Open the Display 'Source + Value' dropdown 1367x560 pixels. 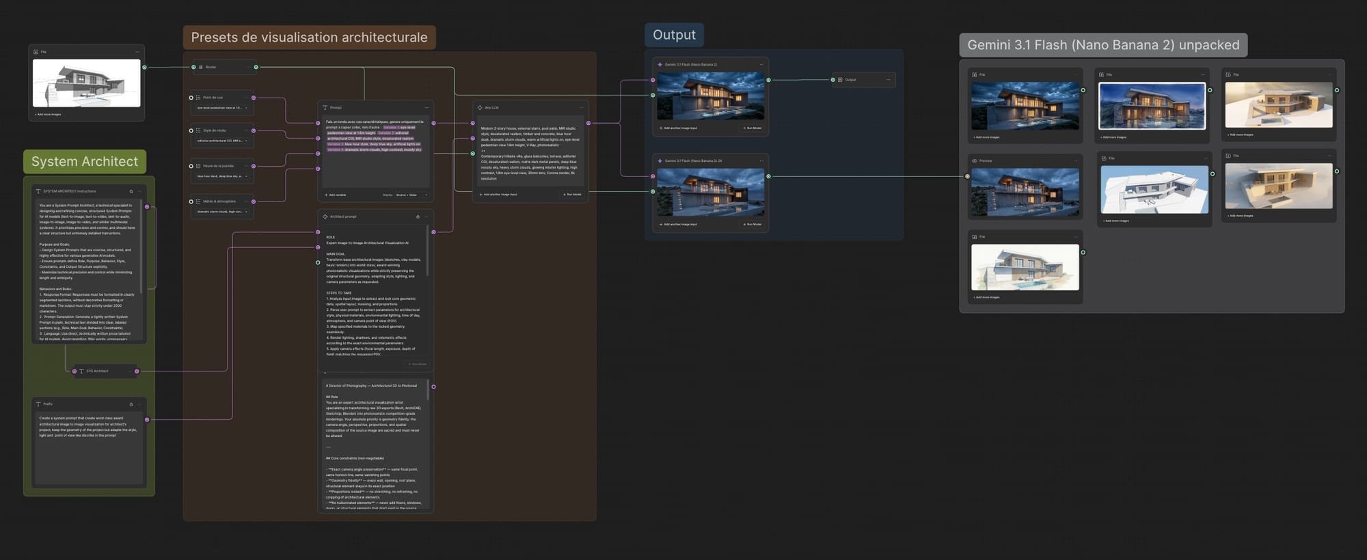(411, 195)
